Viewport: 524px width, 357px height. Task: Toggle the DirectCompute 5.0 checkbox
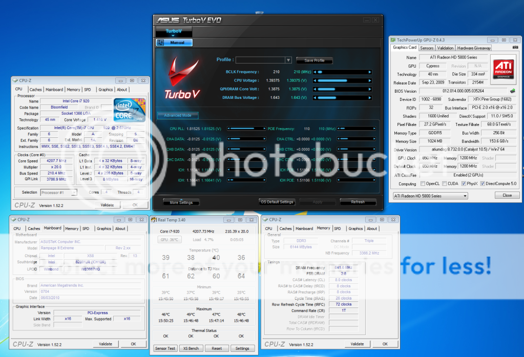[x=483, y=183]
